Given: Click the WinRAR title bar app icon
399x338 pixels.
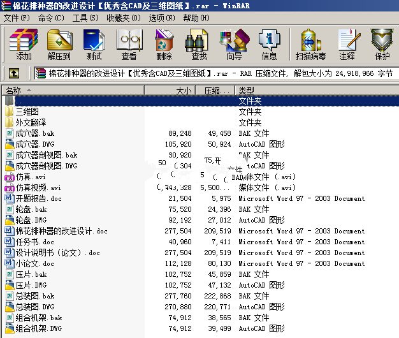Looking at the screenshot, I should coord(6,5).
